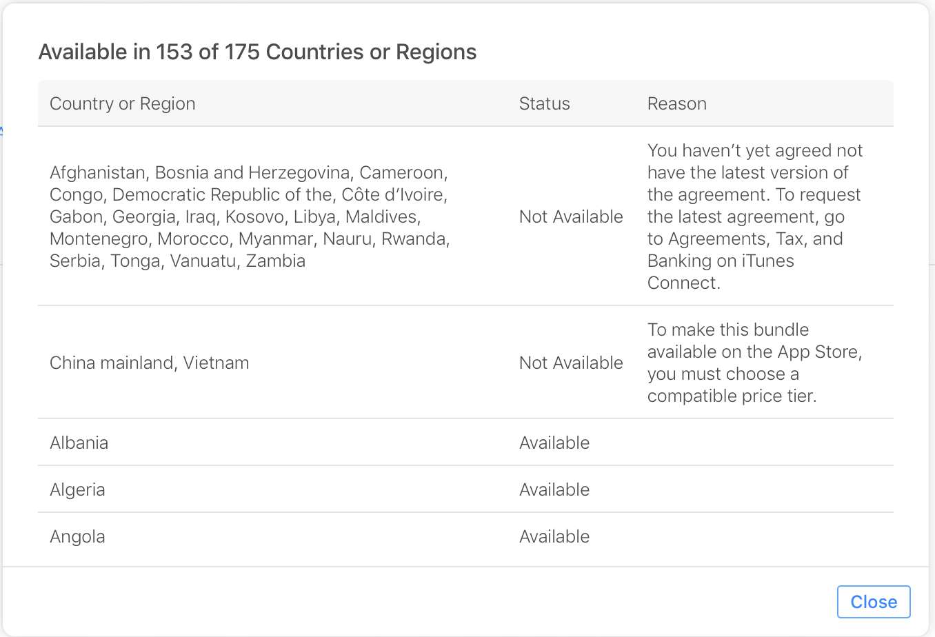This screenshot has width=935, height=637.
Task: Click the Available status next to Albania
Action: point(554,443)
